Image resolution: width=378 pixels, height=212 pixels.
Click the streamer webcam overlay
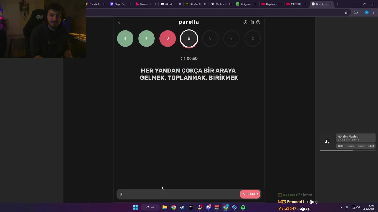coord(43,29)
